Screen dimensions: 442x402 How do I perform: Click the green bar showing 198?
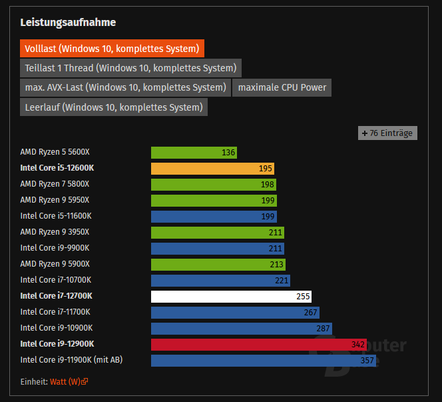(214, 185)
